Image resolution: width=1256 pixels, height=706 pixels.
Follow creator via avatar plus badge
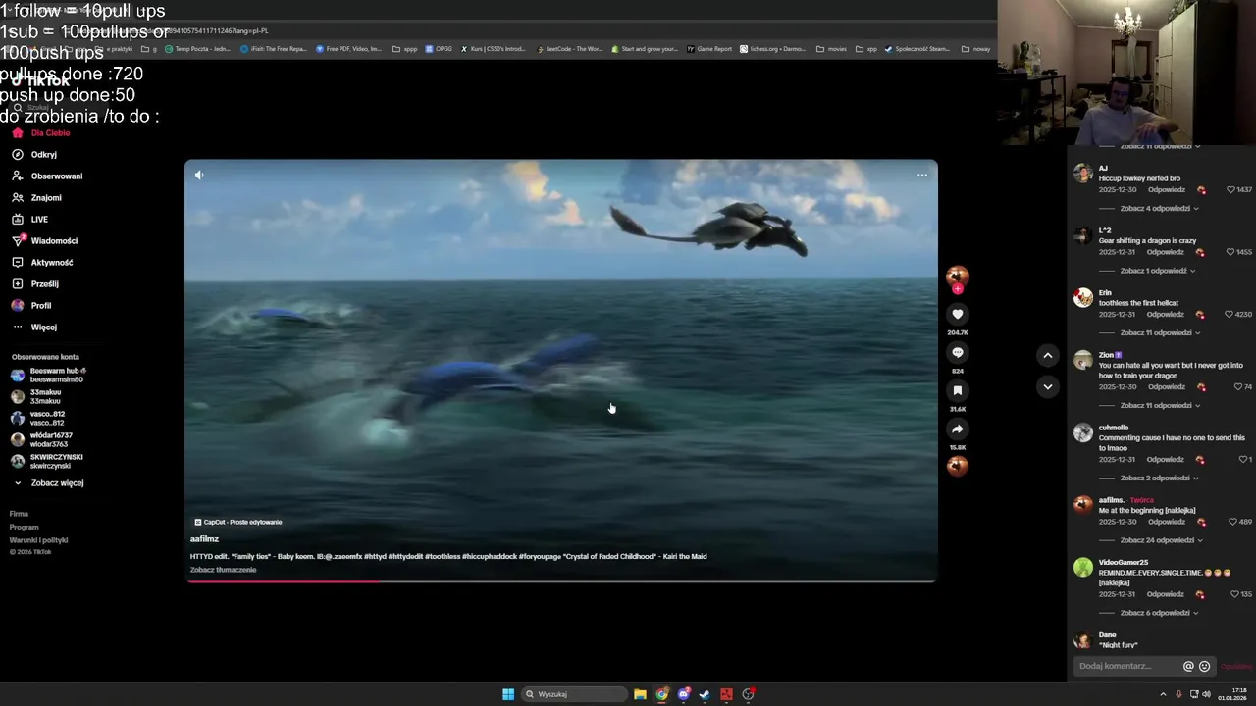pyautogui.click(x=958, y=289)
